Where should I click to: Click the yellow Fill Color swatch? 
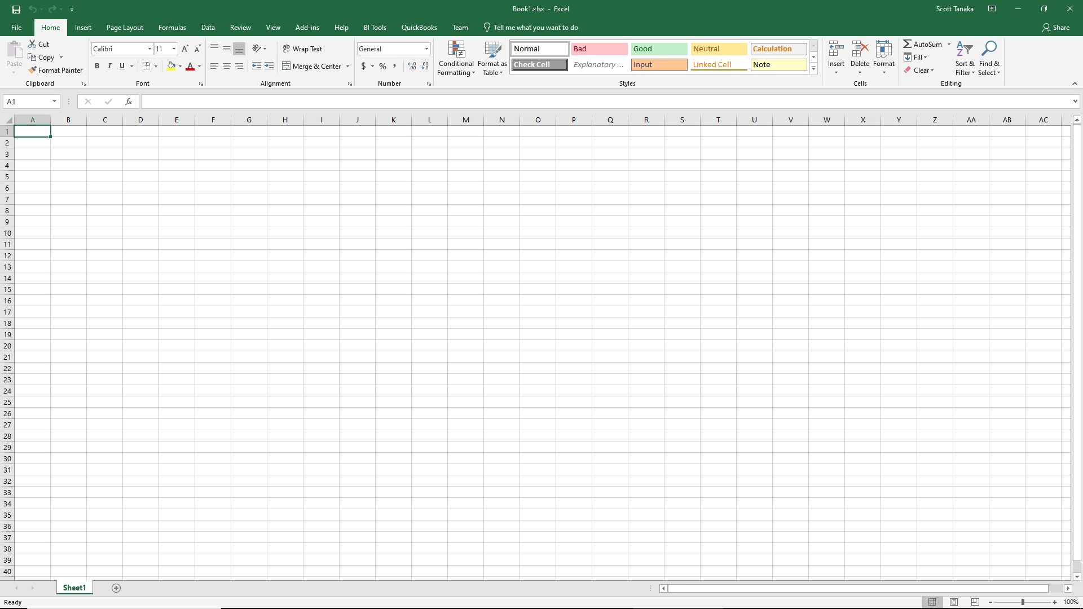171,67
